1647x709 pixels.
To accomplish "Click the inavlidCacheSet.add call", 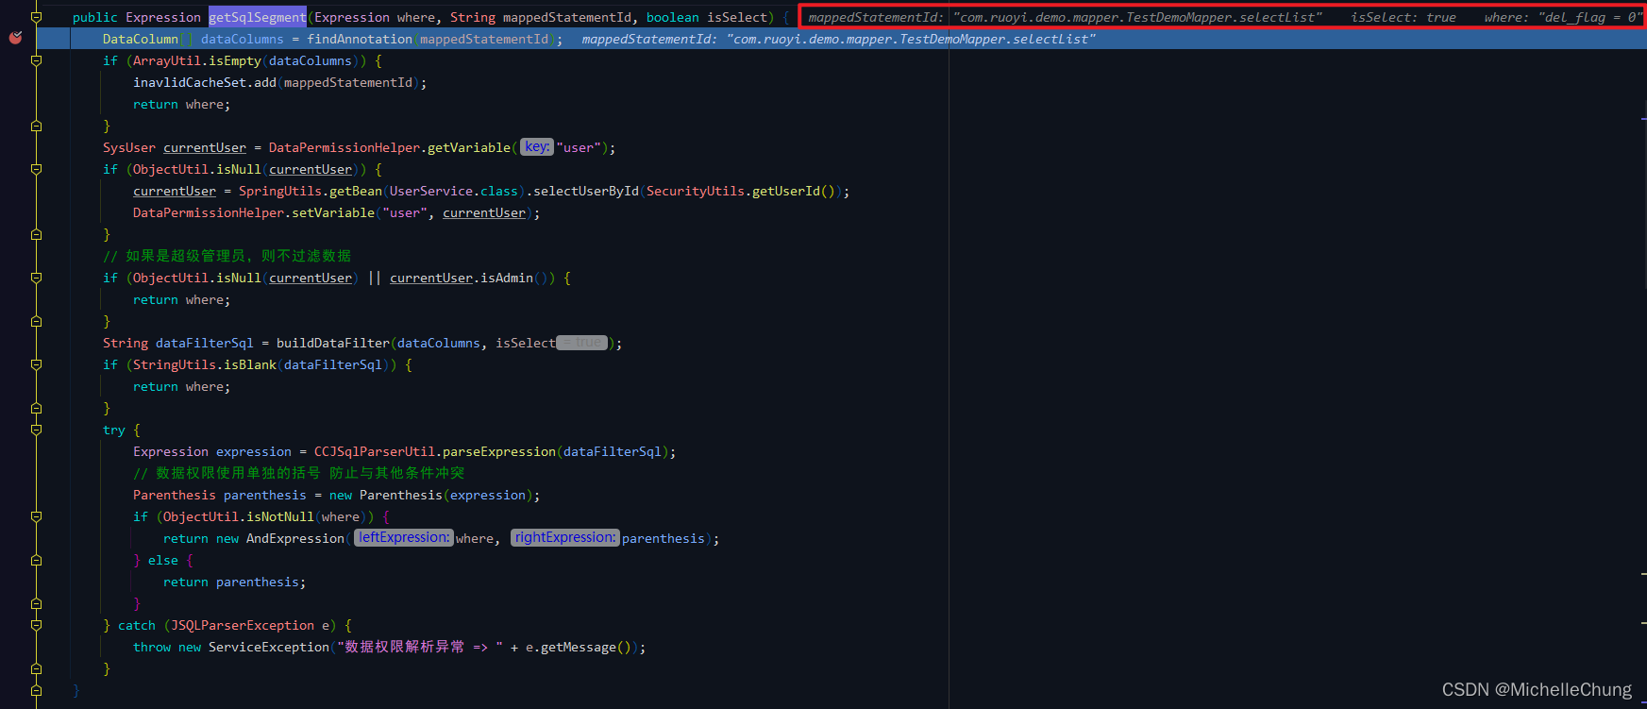I will coord(205,82).
